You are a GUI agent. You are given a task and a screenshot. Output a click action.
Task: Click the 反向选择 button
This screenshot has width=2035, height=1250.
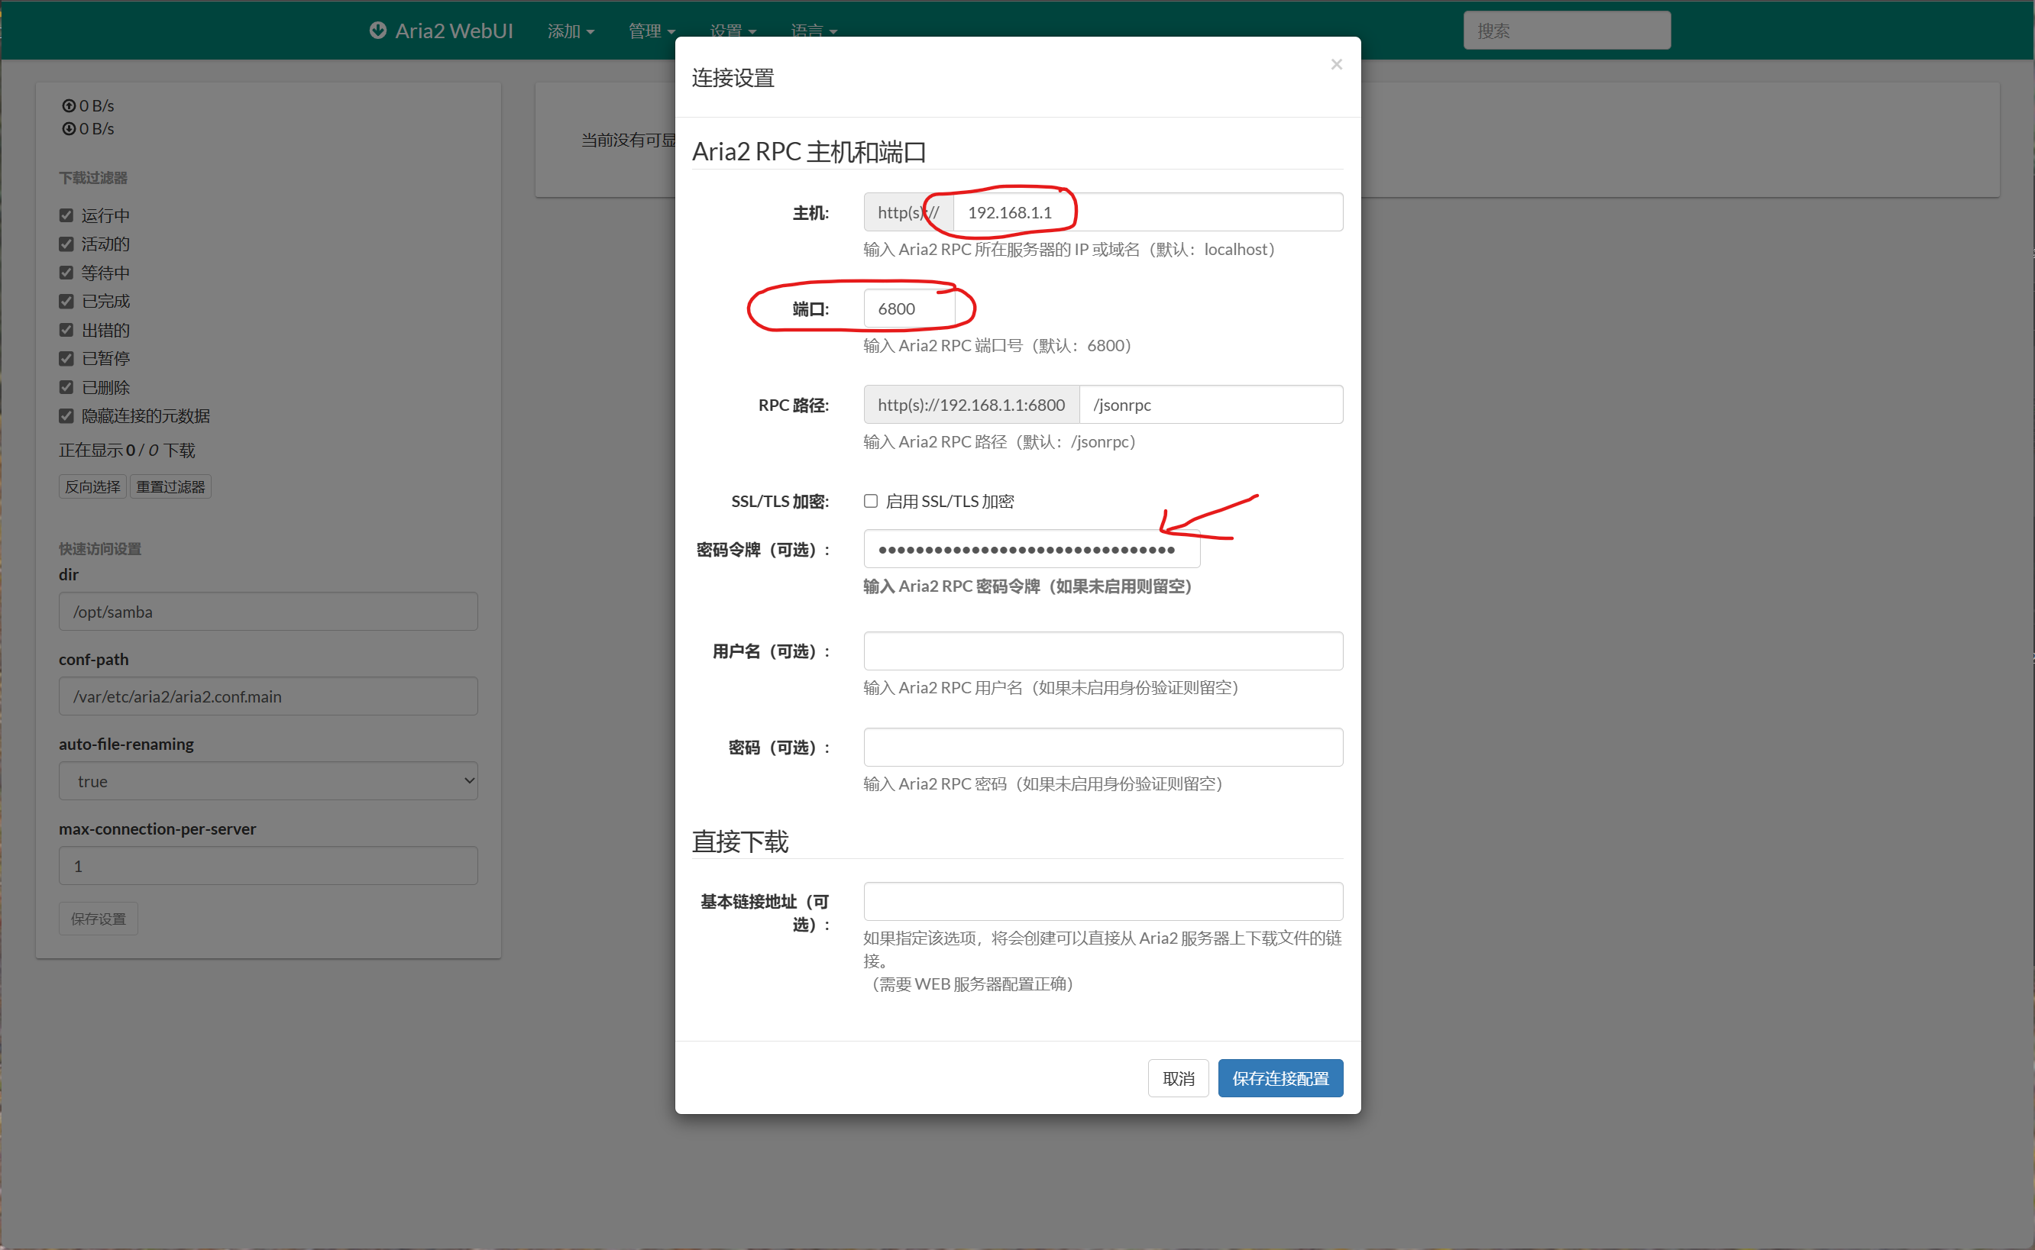coord(92,487)
